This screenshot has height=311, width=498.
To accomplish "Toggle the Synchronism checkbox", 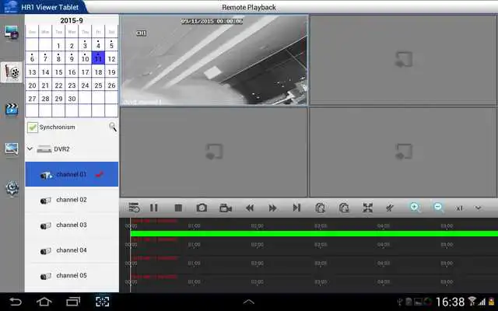I will [x=33, y=128].
